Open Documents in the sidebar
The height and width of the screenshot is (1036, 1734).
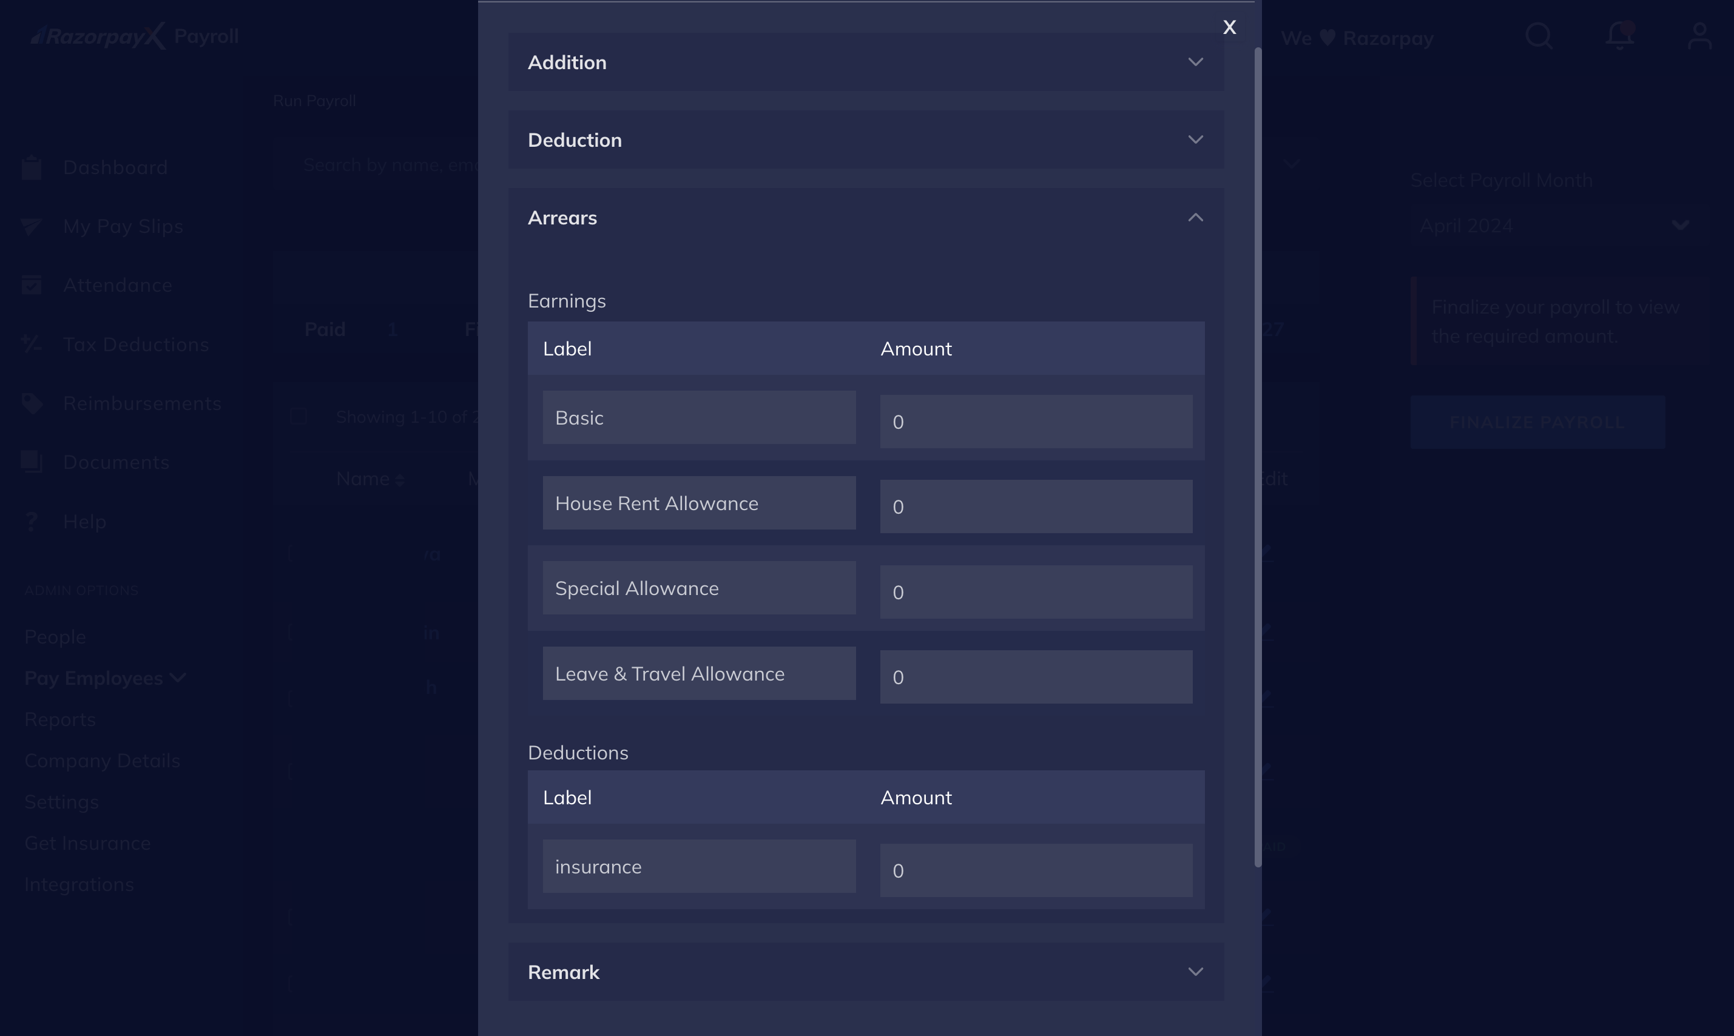click(x=116, y=462)
